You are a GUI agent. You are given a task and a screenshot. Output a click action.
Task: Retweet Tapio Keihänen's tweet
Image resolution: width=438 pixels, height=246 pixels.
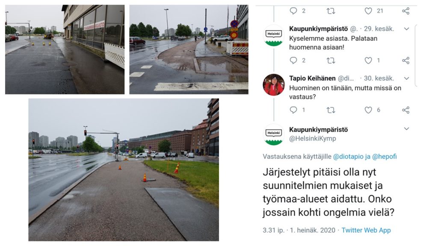[x=331, y=110]
